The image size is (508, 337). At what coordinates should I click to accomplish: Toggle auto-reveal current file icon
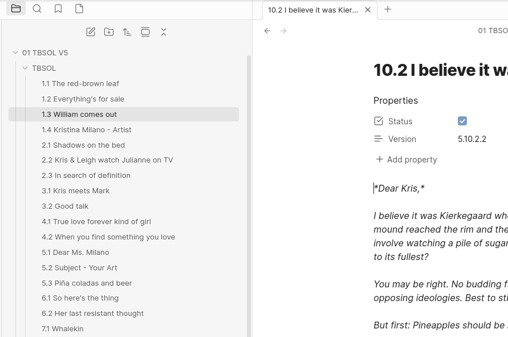tap(145, 32)
